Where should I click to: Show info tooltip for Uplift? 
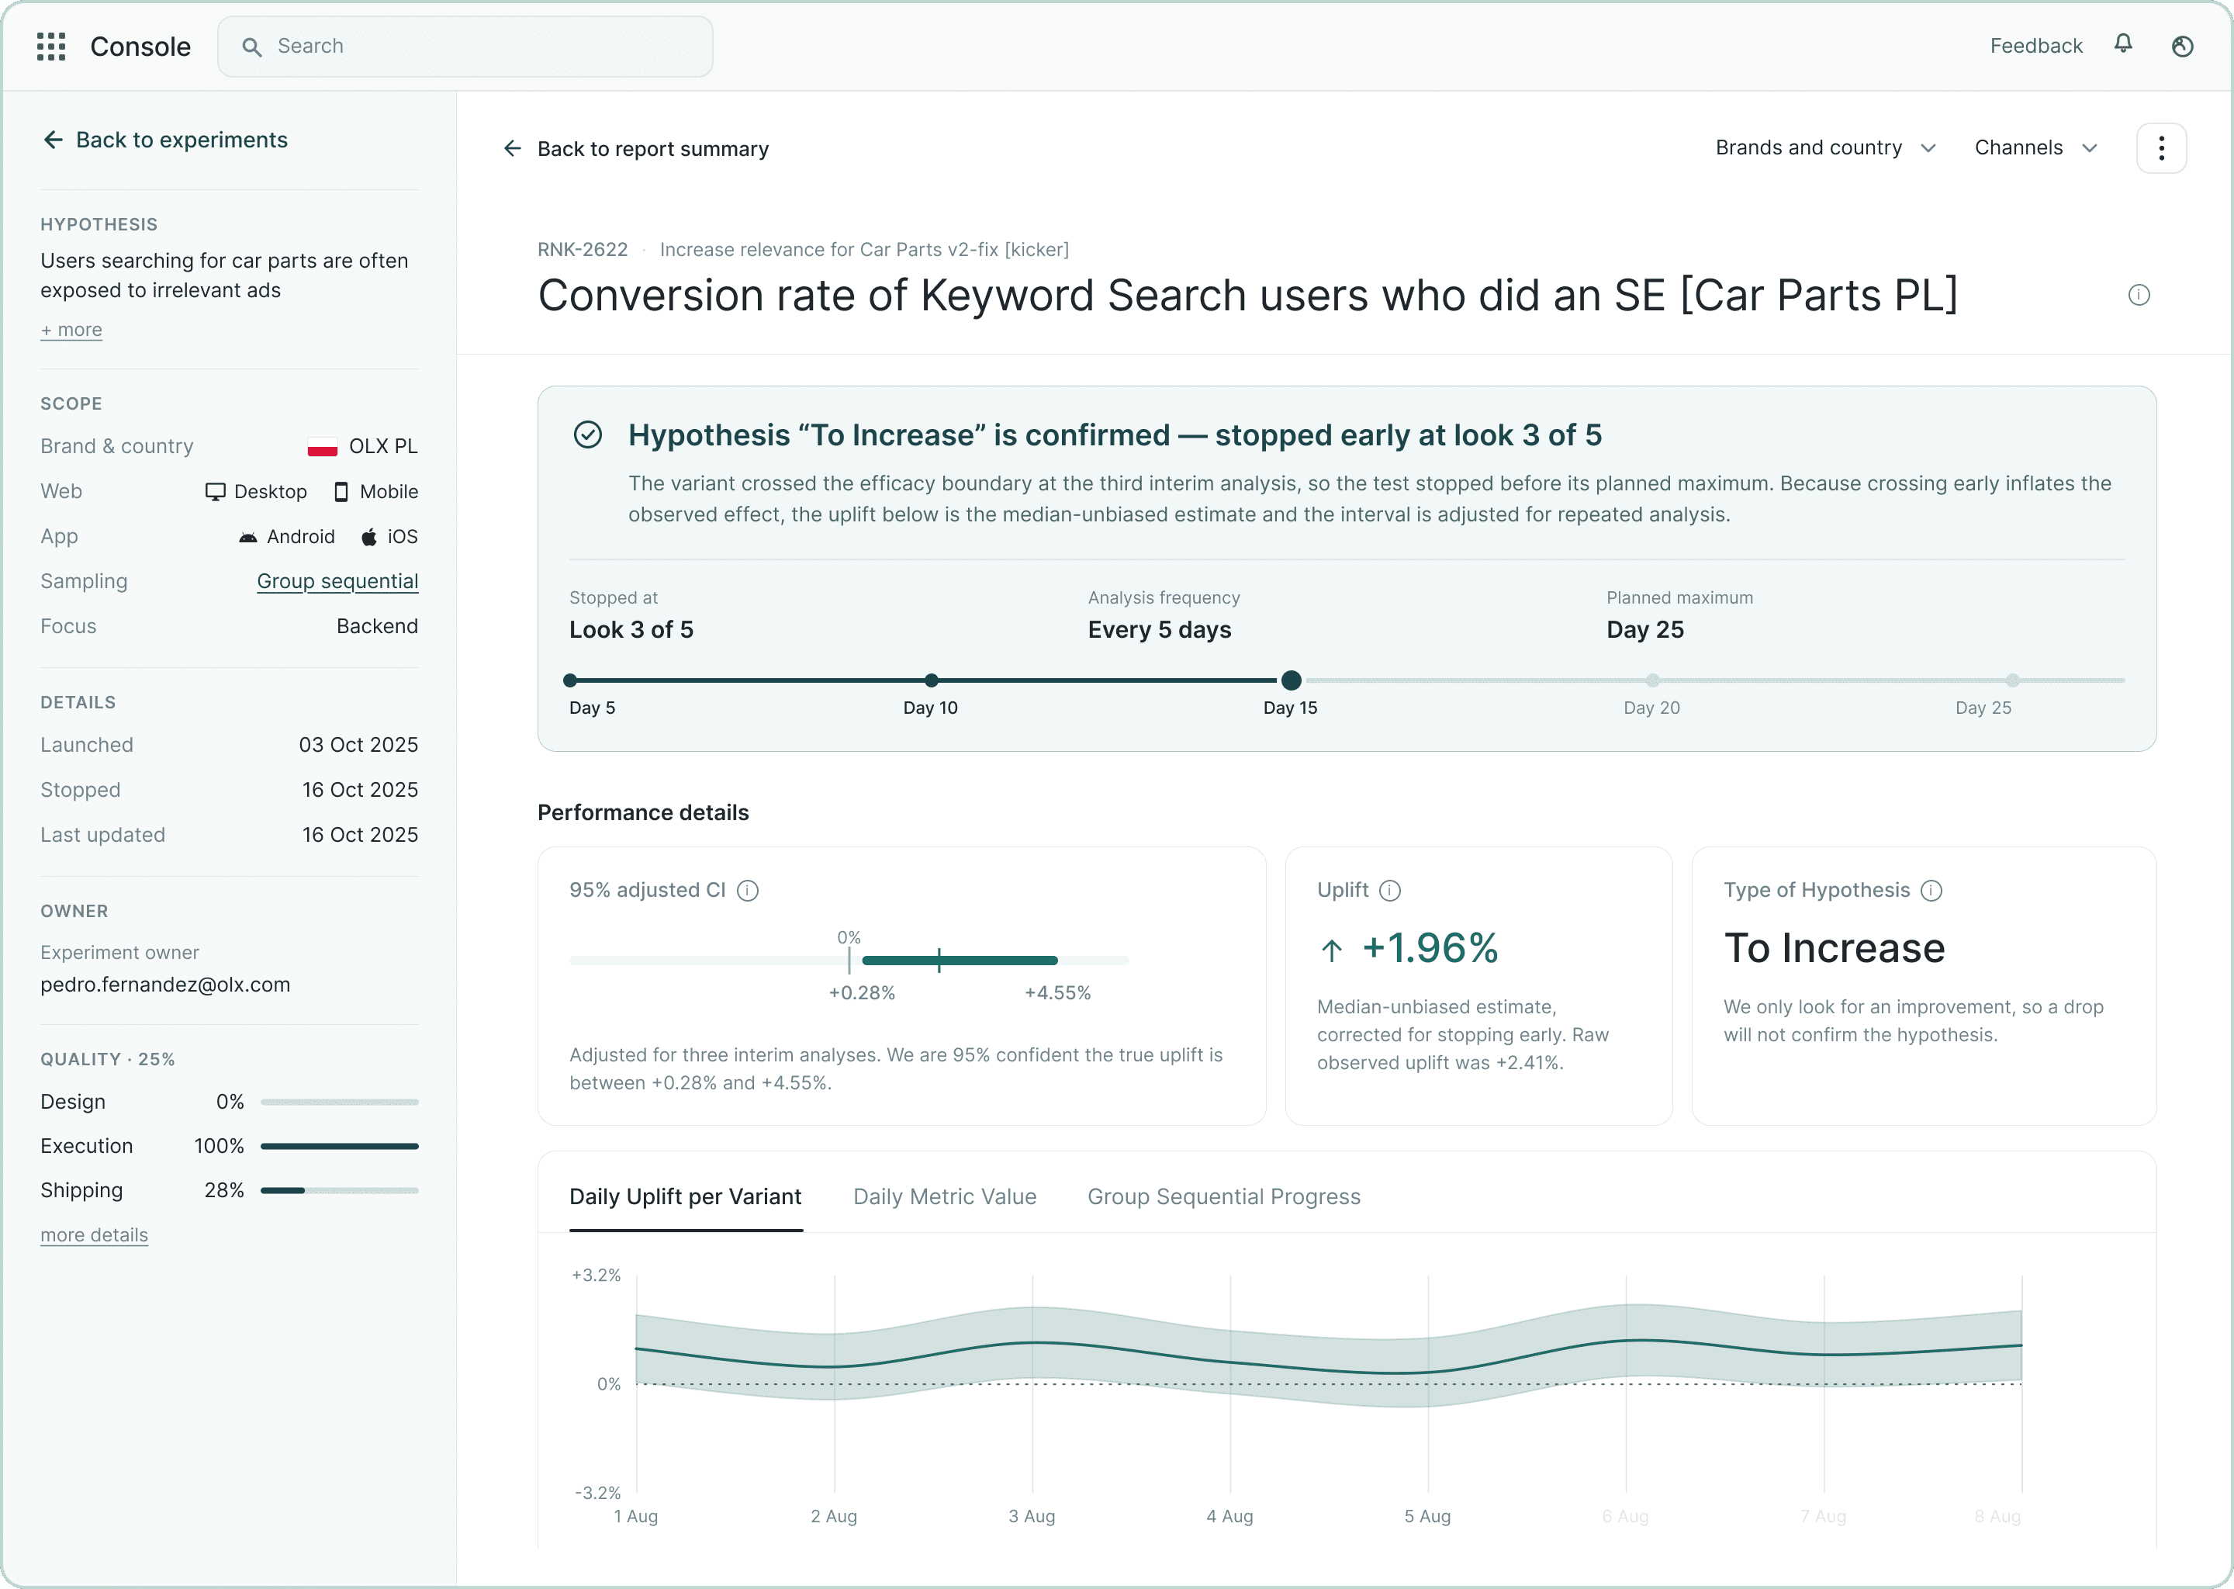[x=1389, y=889]
